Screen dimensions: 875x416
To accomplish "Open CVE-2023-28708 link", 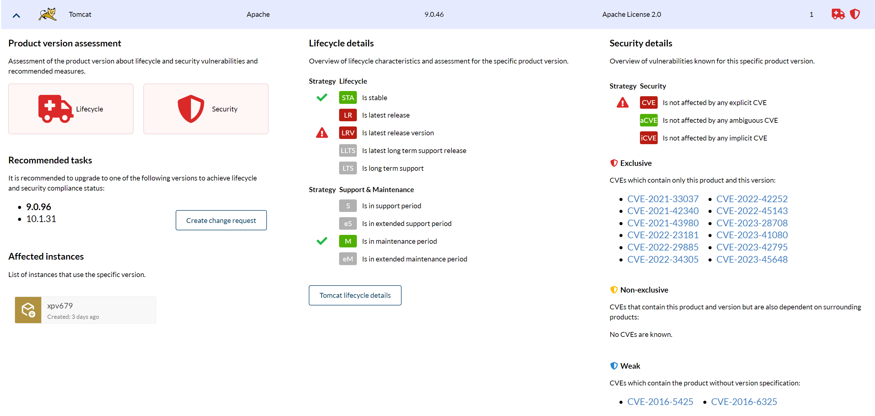I will click(752, 223).
